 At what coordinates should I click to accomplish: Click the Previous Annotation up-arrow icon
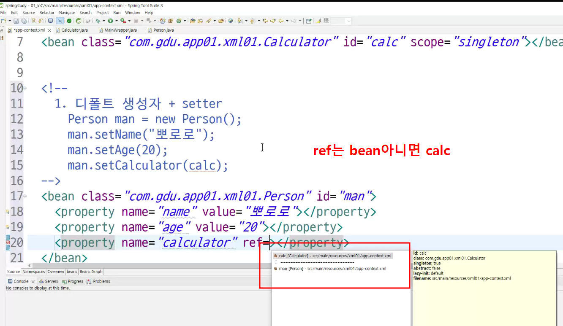pos(252,21)
